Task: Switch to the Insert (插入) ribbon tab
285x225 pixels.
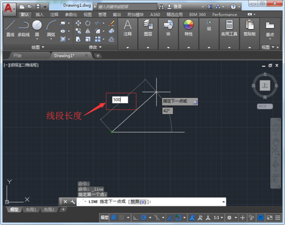Action: 39,15
